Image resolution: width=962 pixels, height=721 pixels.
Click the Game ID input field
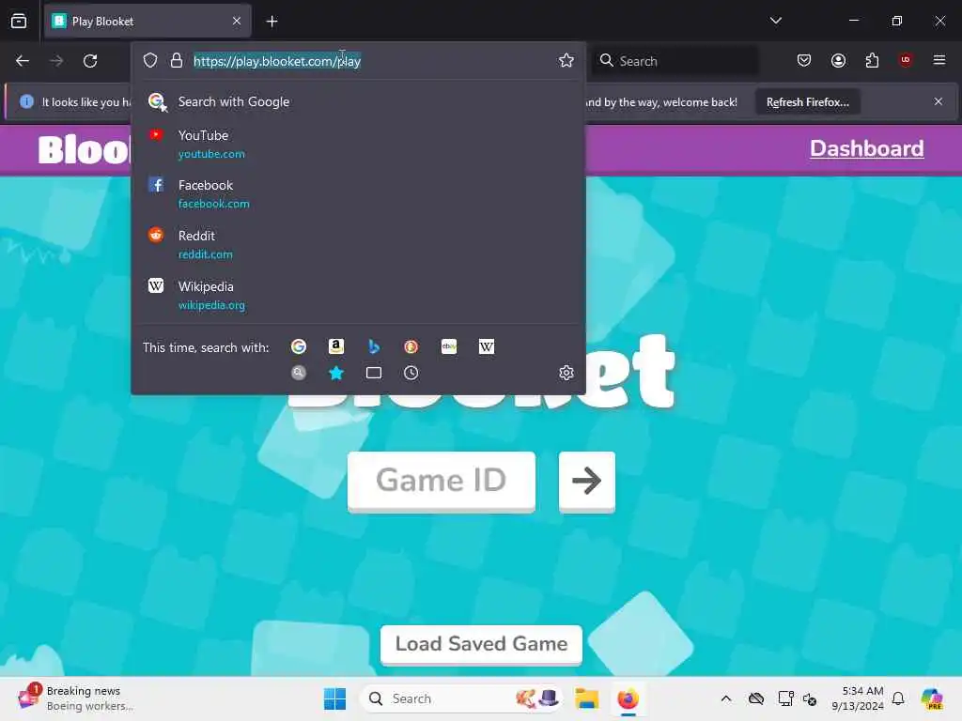click(442, 480)
